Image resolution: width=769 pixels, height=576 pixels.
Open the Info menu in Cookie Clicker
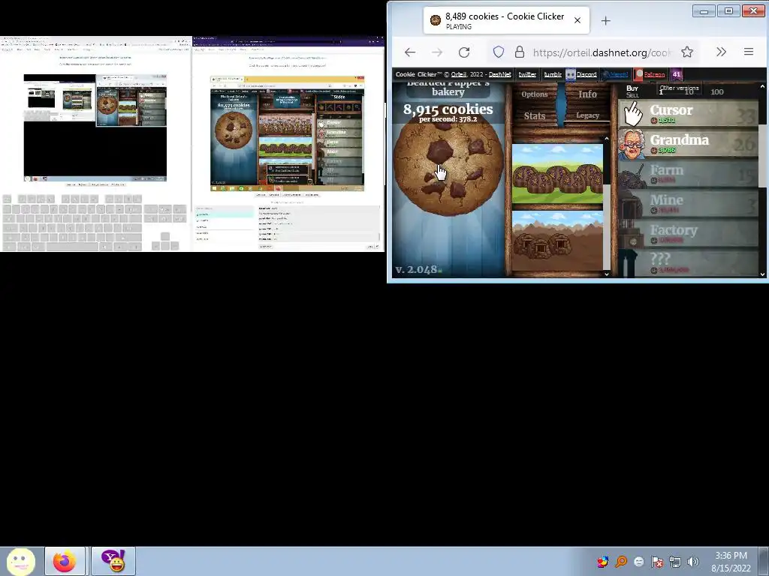pos(587,94)
